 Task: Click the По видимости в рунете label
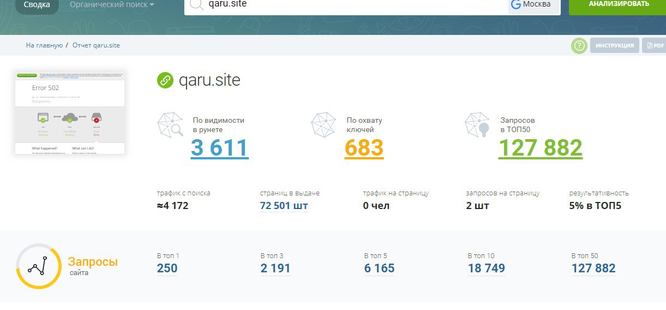point(219,125)
